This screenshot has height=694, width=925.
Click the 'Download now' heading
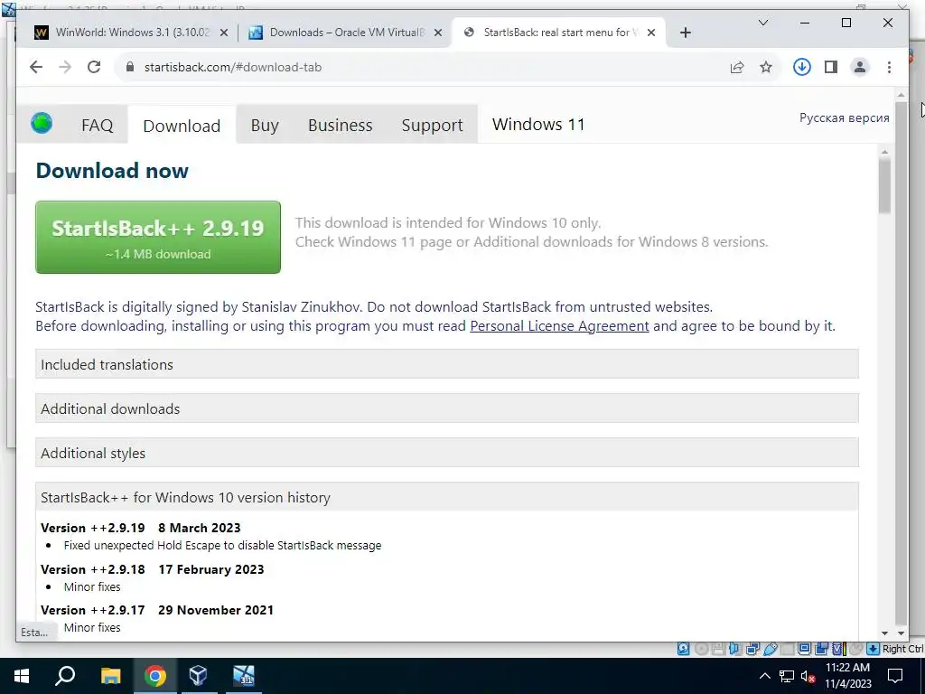coord(112,171)
